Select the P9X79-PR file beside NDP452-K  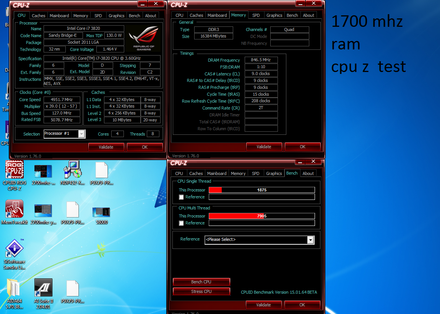pos(102,174)
